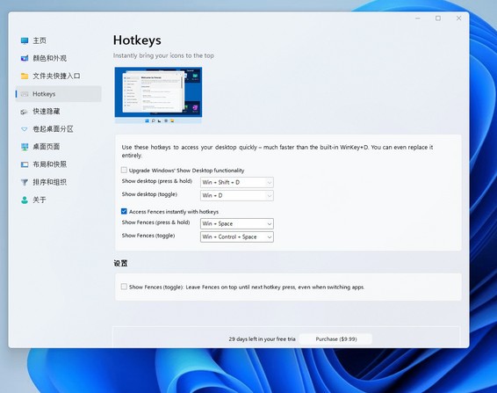
Task: Click the Hotkeys preview thumbnail image
Action: [x=158, y=95]
